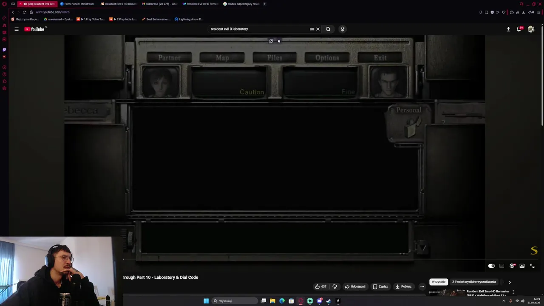Clear the YouTube search text
The image size is (544, 306).
[x=317, y=29]
